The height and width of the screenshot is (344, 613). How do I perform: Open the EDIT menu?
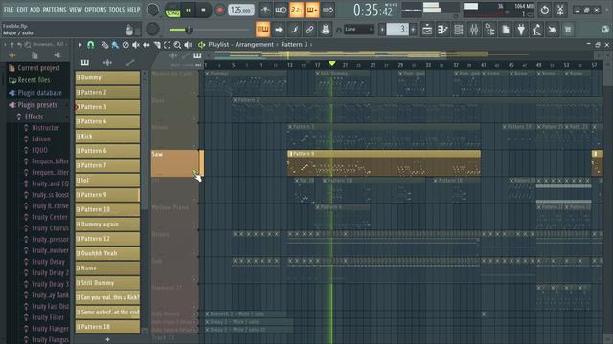point(22,10)
